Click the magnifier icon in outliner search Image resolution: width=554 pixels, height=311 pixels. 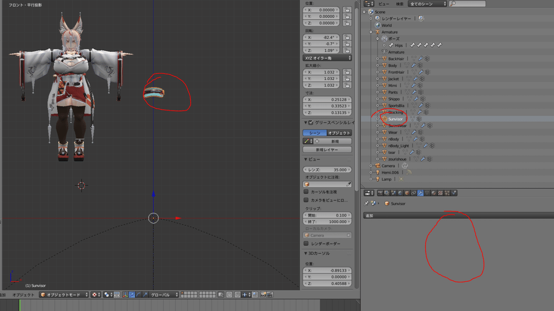[x=453, y=4]
